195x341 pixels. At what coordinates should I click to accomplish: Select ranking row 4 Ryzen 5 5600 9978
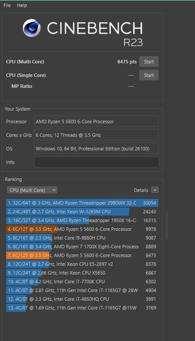[x=82, y=229]
